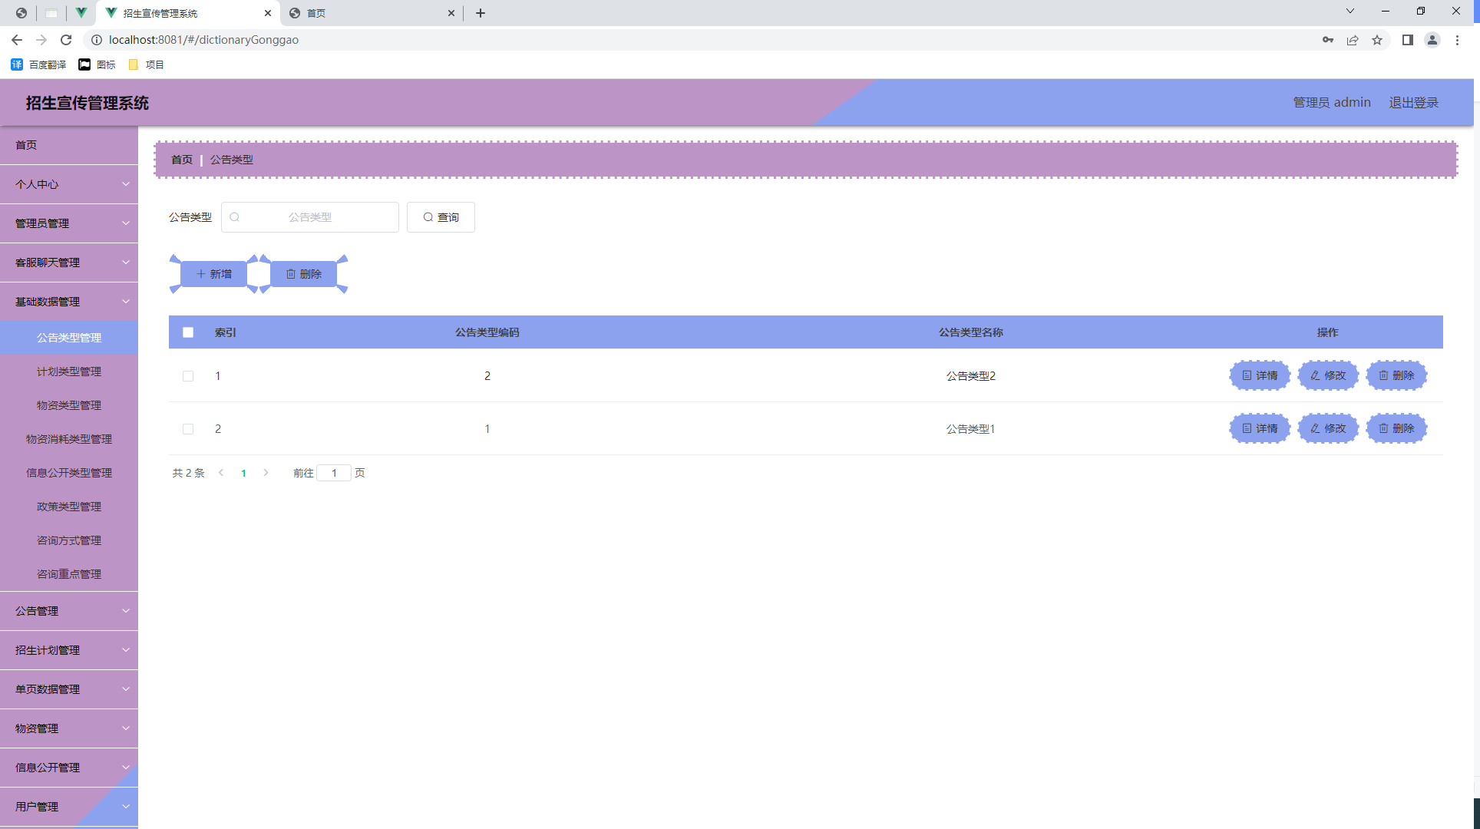Open the browser profile avatar
This screenshot has width=1480, height=829.
point(1432,40)
